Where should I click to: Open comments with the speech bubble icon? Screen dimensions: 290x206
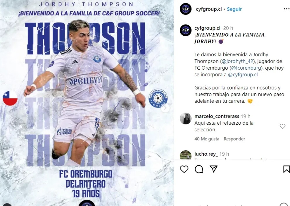tap(199, 169)
